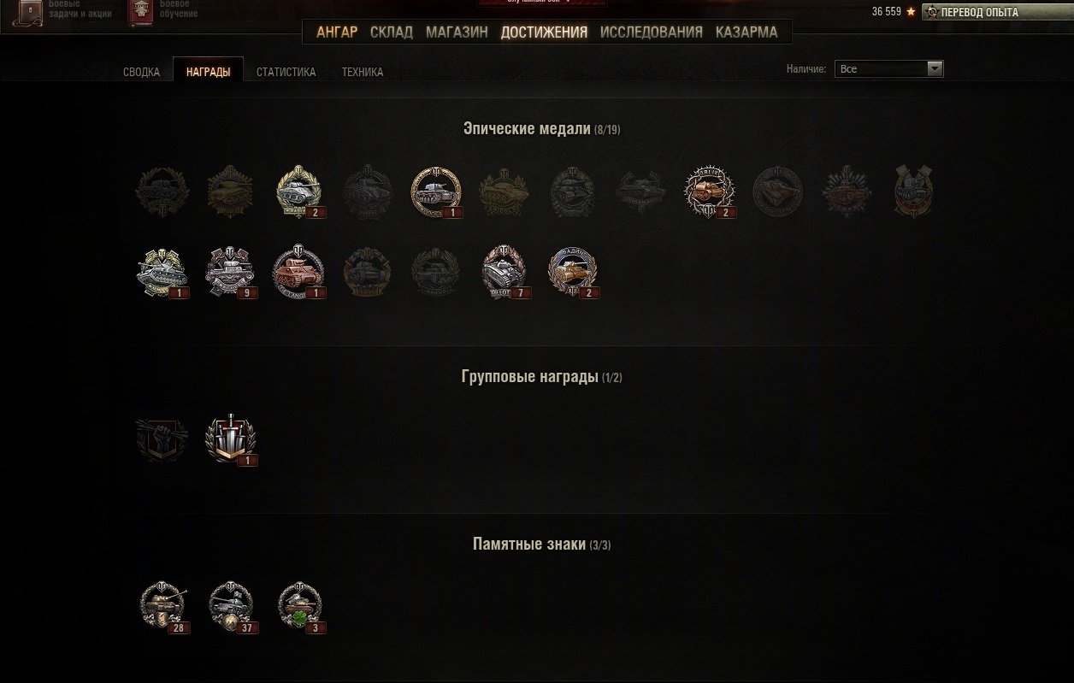Click the gold star experience icon
Image resolution: width=1074 pixels, height=683 pixels.
[911, 12]
